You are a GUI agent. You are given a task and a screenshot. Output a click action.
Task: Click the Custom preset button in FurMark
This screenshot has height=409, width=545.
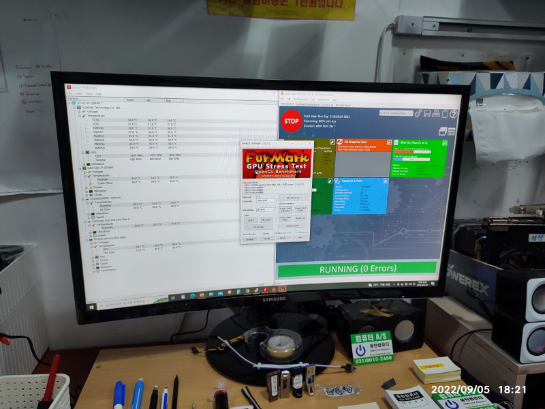coord(293,226)
